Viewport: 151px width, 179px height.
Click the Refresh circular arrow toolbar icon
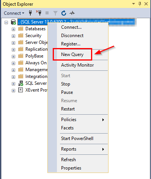coord(64,13)
